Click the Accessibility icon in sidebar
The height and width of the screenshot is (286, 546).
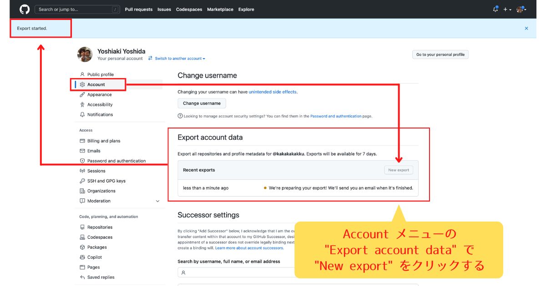[82, 104]
